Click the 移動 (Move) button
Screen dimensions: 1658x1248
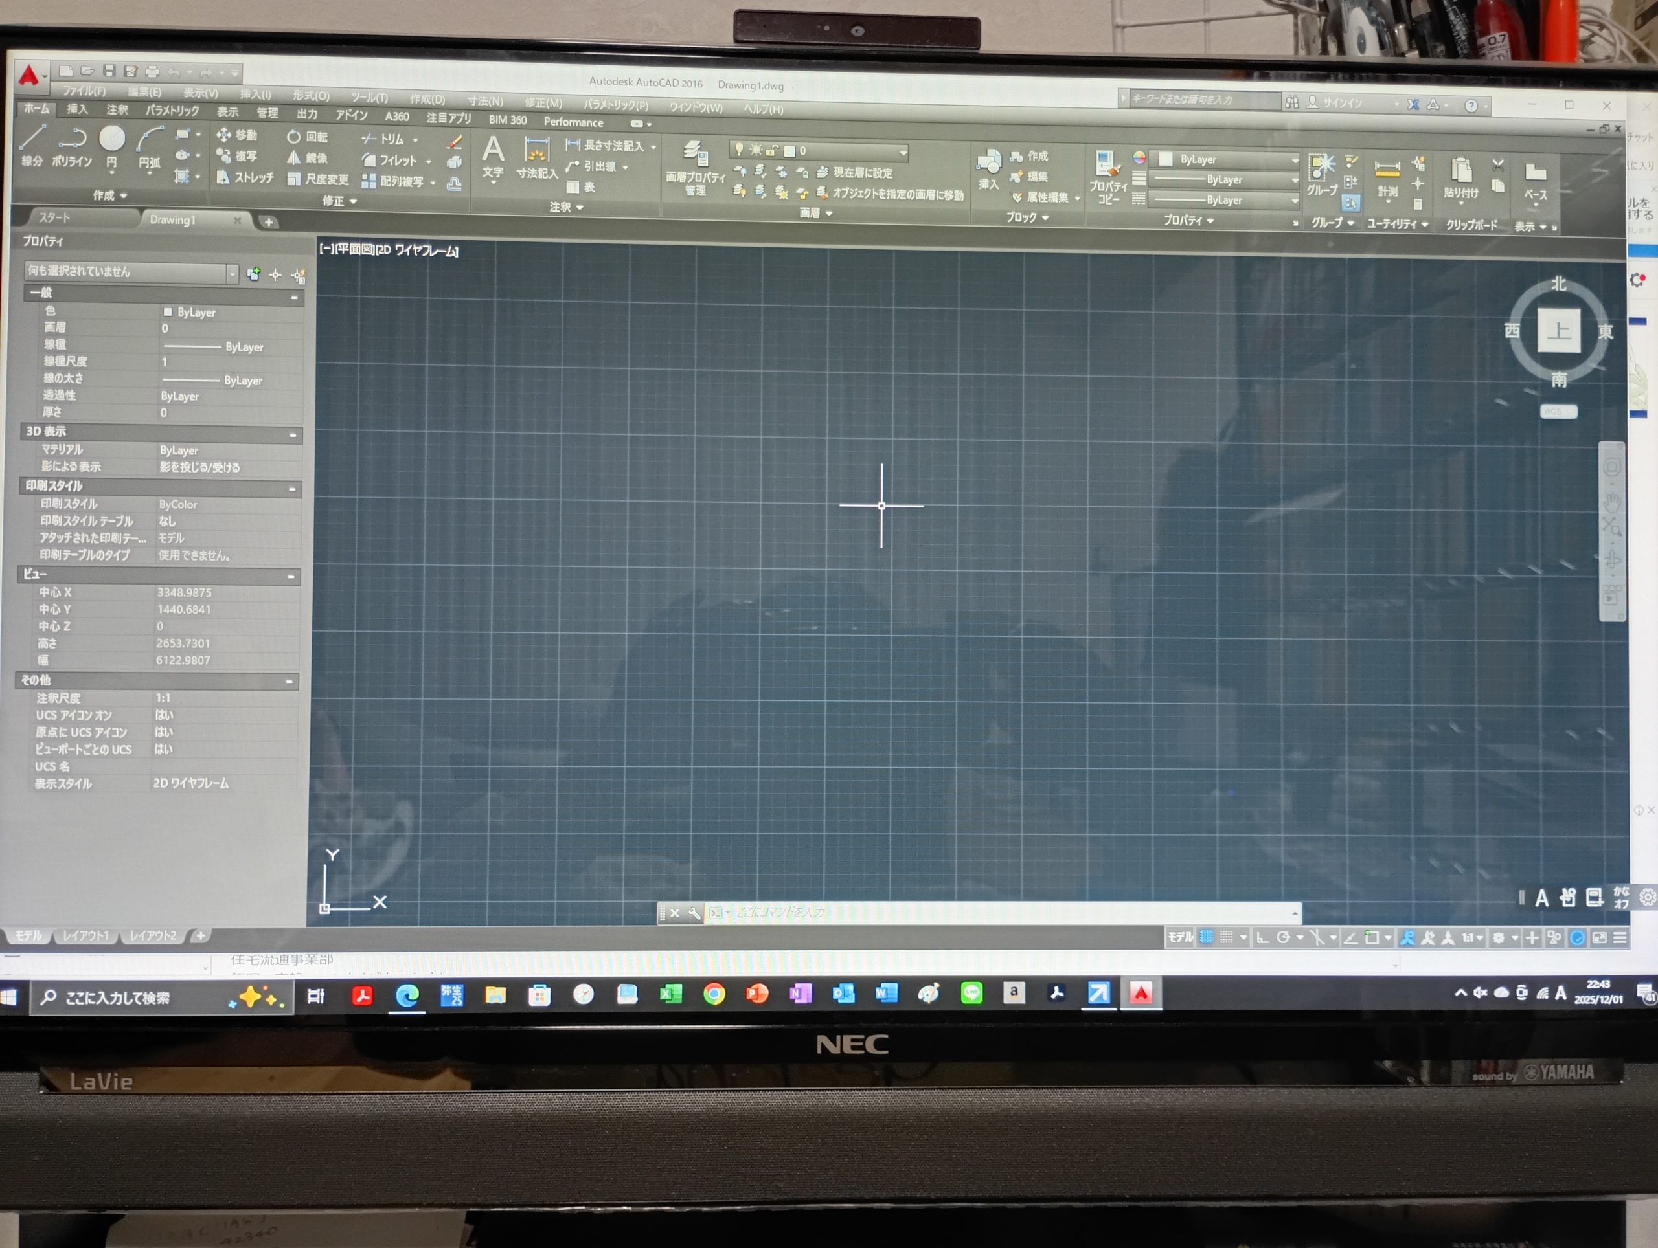click(237, 135)
